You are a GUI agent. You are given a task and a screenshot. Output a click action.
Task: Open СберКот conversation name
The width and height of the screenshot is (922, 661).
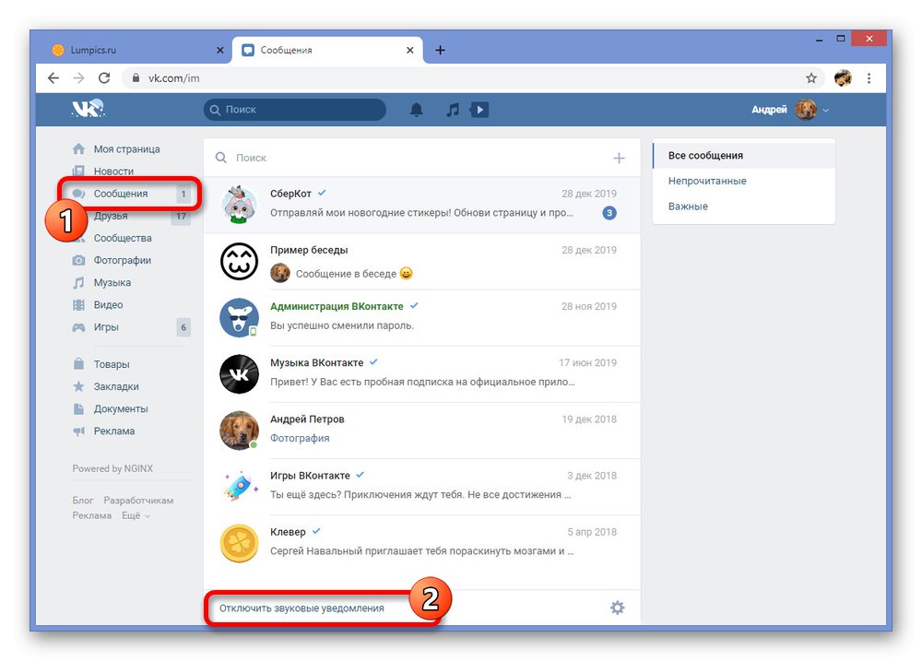click(290, 194)
